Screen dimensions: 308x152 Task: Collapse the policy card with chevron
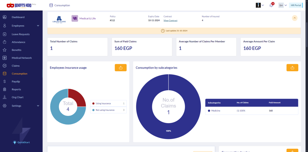pyautogui.click(x=294, y=18)
